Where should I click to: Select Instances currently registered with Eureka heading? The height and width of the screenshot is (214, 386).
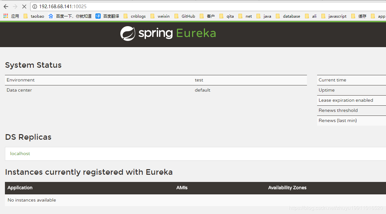pos(89,172)
